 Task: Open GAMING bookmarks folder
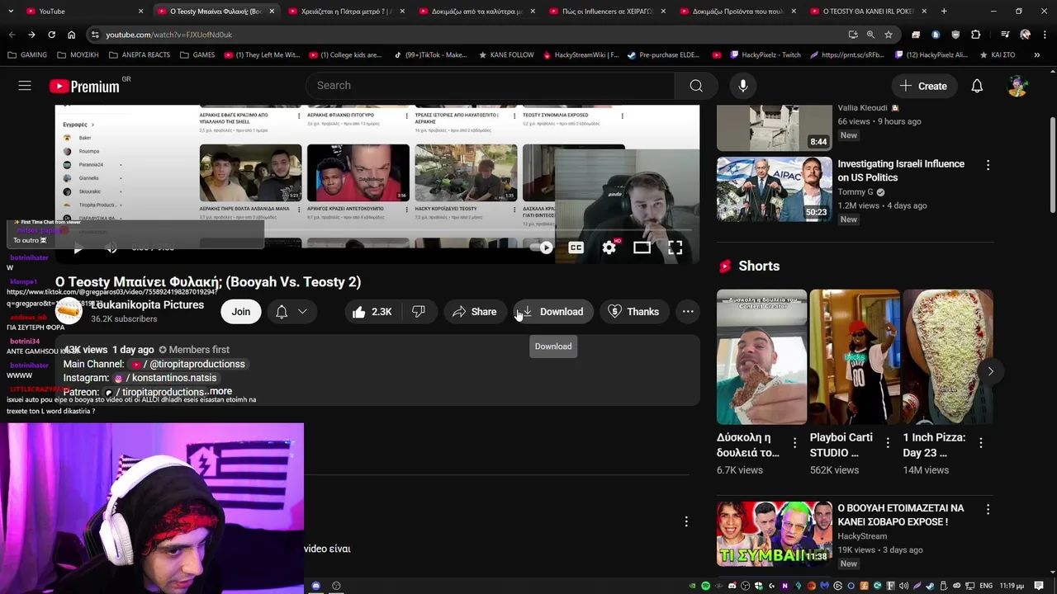[x=27, y=55]
